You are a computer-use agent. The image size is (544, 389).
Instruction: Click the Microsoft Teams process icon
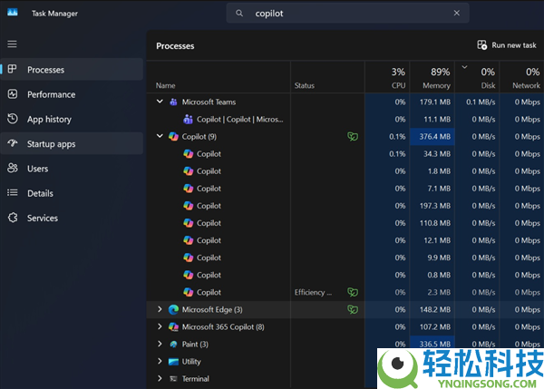(173, 102)
